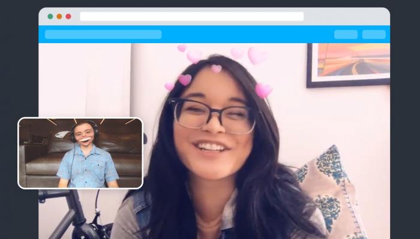Click the pink heart beside the glasses' right temple
420x239 pixels.
[263, 90]
